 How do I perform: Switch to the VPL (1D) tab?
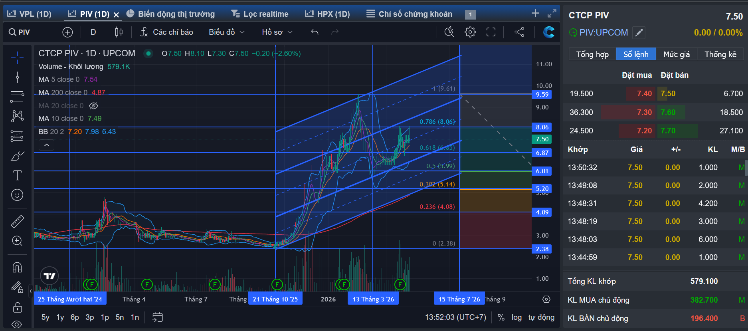pos(30,14)
